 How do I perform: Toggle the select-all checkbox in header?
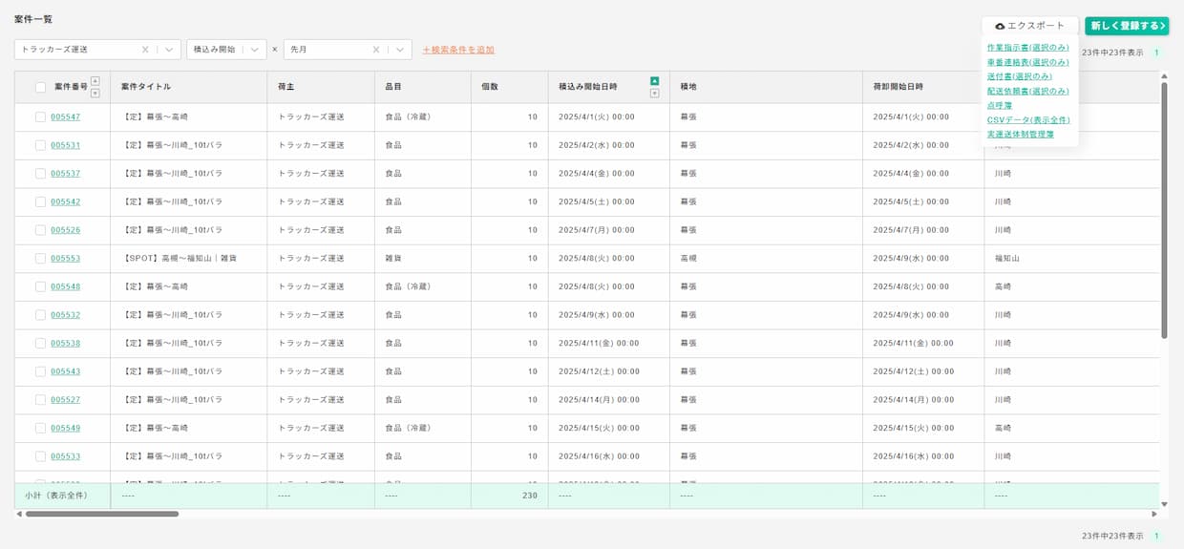click(x=40, y=87)
